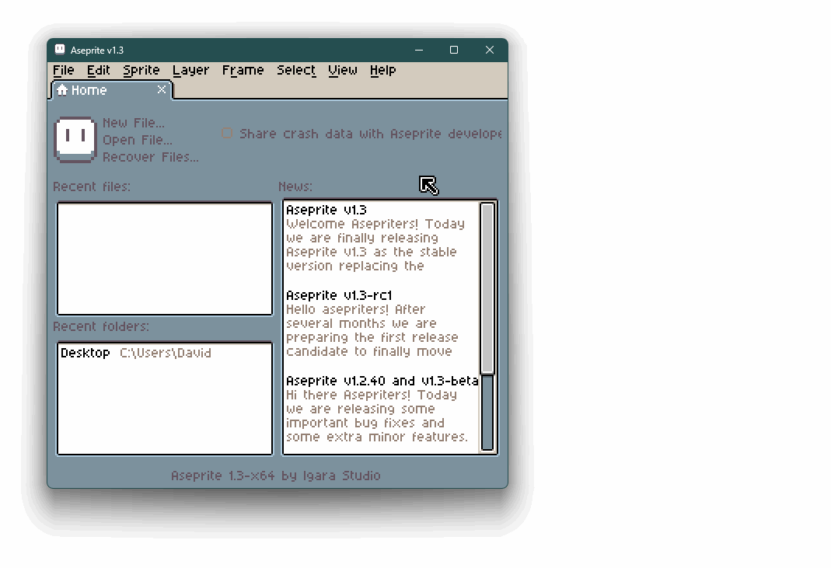Open the View menu
This screenshot has height=568, width=831.
(342, 70)
